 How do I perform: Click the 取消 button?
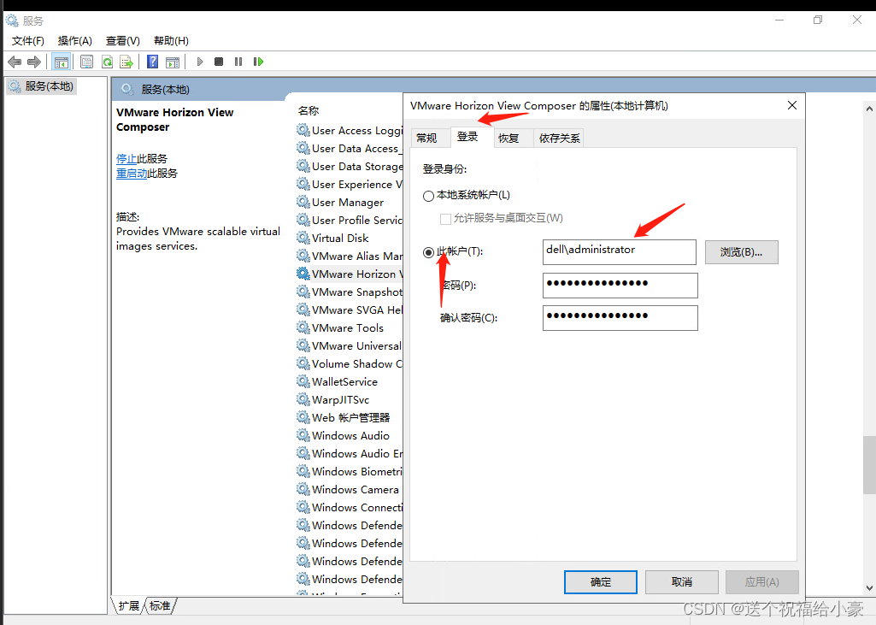click(x=682, y=582)
